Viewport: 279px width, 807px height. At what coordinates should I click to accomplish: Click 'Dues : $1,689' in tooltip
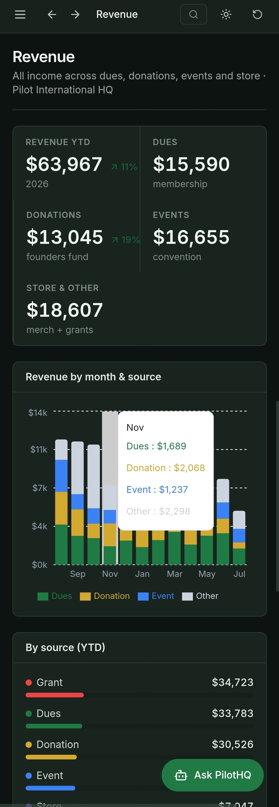(156, 446)
